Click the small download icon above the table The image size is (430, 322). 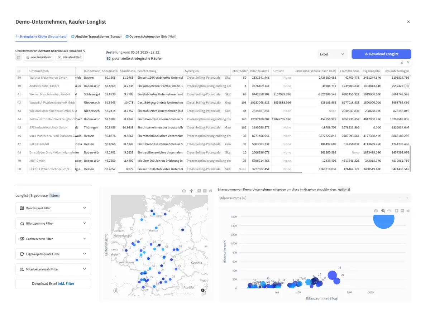point(402,63)
